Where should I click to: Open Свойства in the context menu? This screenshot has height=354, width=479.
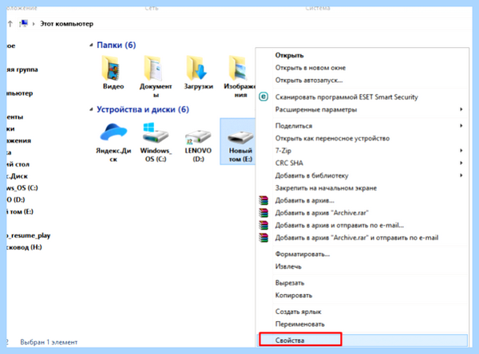click(x=363, y=340)
